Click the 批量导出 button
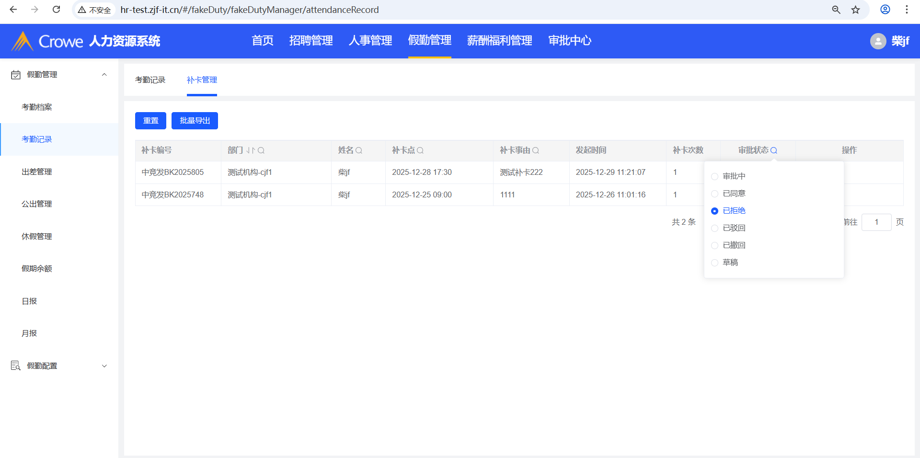The width and height of the screenshot is (920, 458). tap(195, 121)
